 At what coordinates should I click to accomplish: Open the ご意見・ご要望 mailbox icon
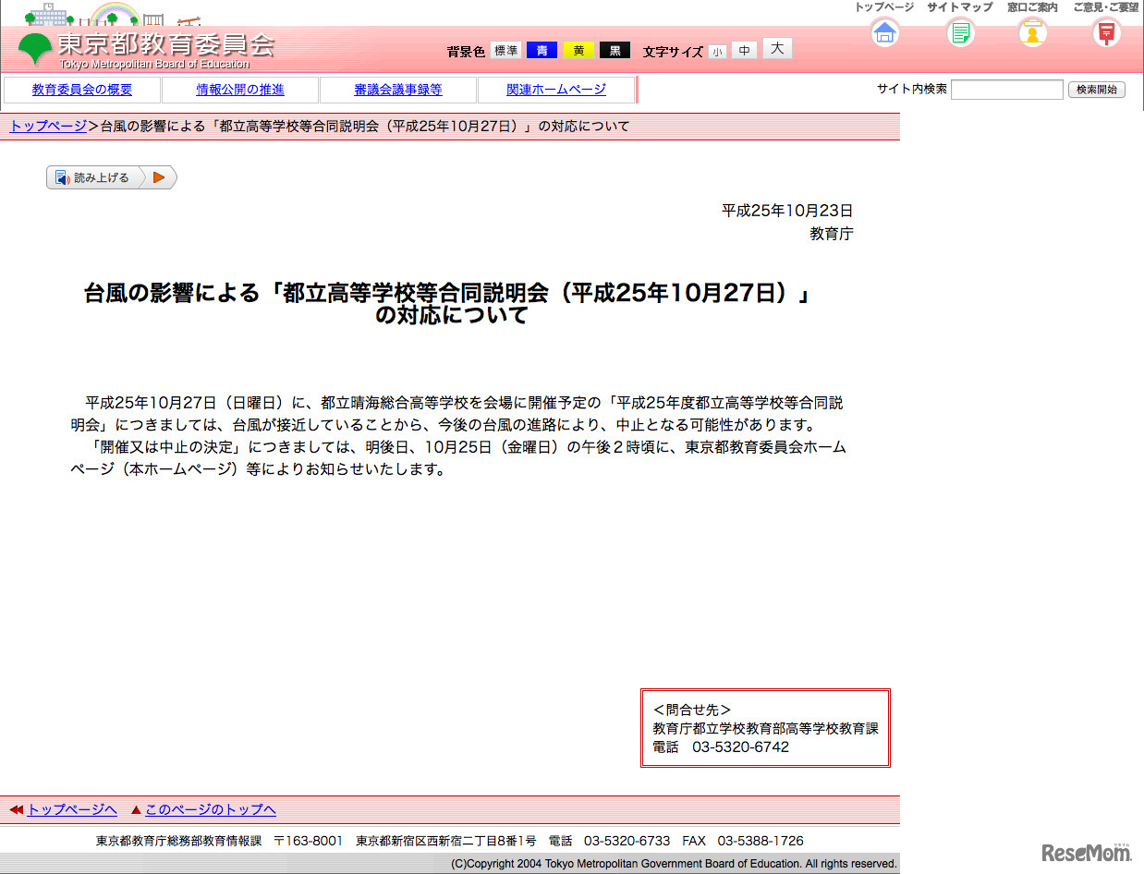coord(1105,32)
